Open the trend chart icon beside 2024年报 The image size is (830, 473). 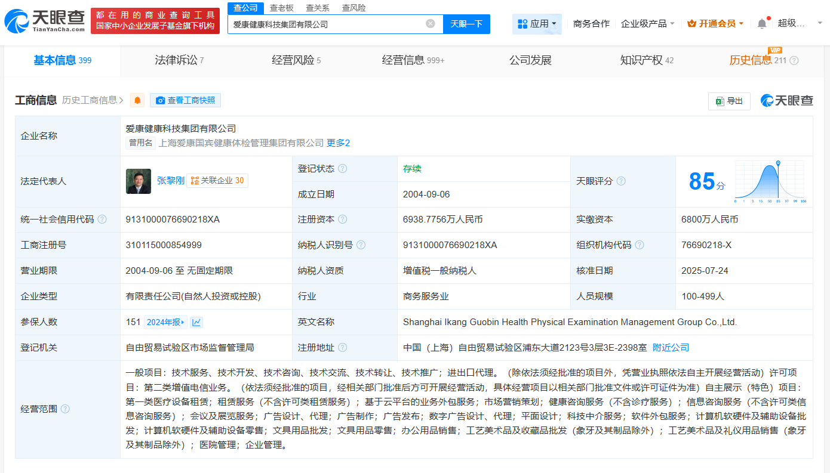(x=196, y=322)
